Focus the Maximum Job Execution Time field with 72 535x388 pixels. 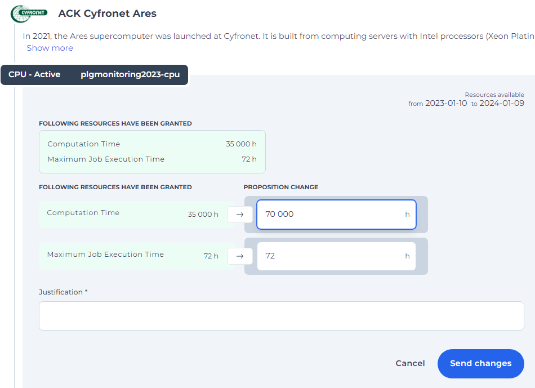pos(336,256)
